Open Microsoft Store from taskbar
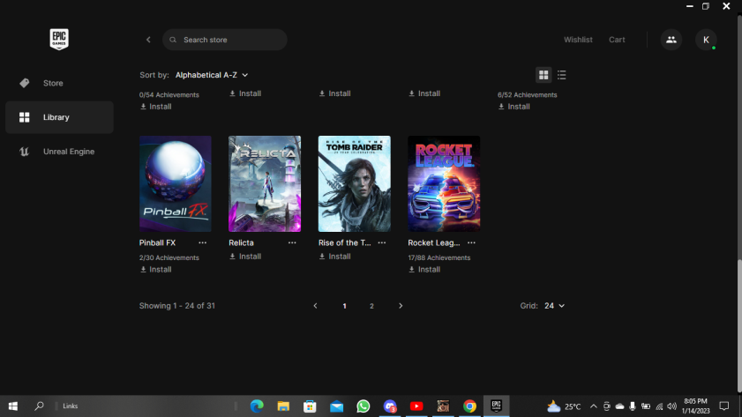The width and height of the screenshot is (742, 417). 310,406
